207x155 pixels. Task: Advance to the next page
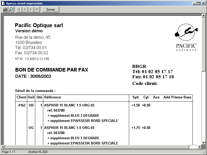31,10
